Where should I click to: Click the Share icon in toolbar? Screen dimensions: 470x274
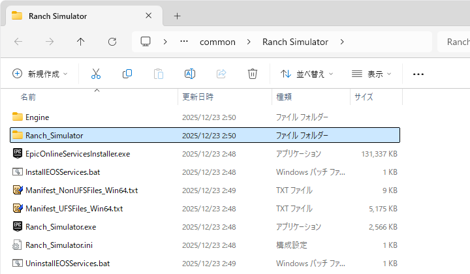pyautogui.click(x=221, y=74)
